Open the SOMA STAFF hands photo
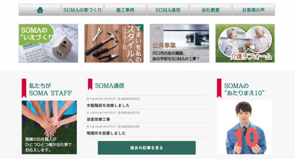Viewport: 295px width, 159px height. [x=49, y=127]
